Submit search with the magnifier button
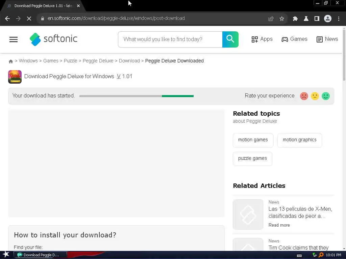The height and width of the screenshot is (259, 346). [230, 39]
